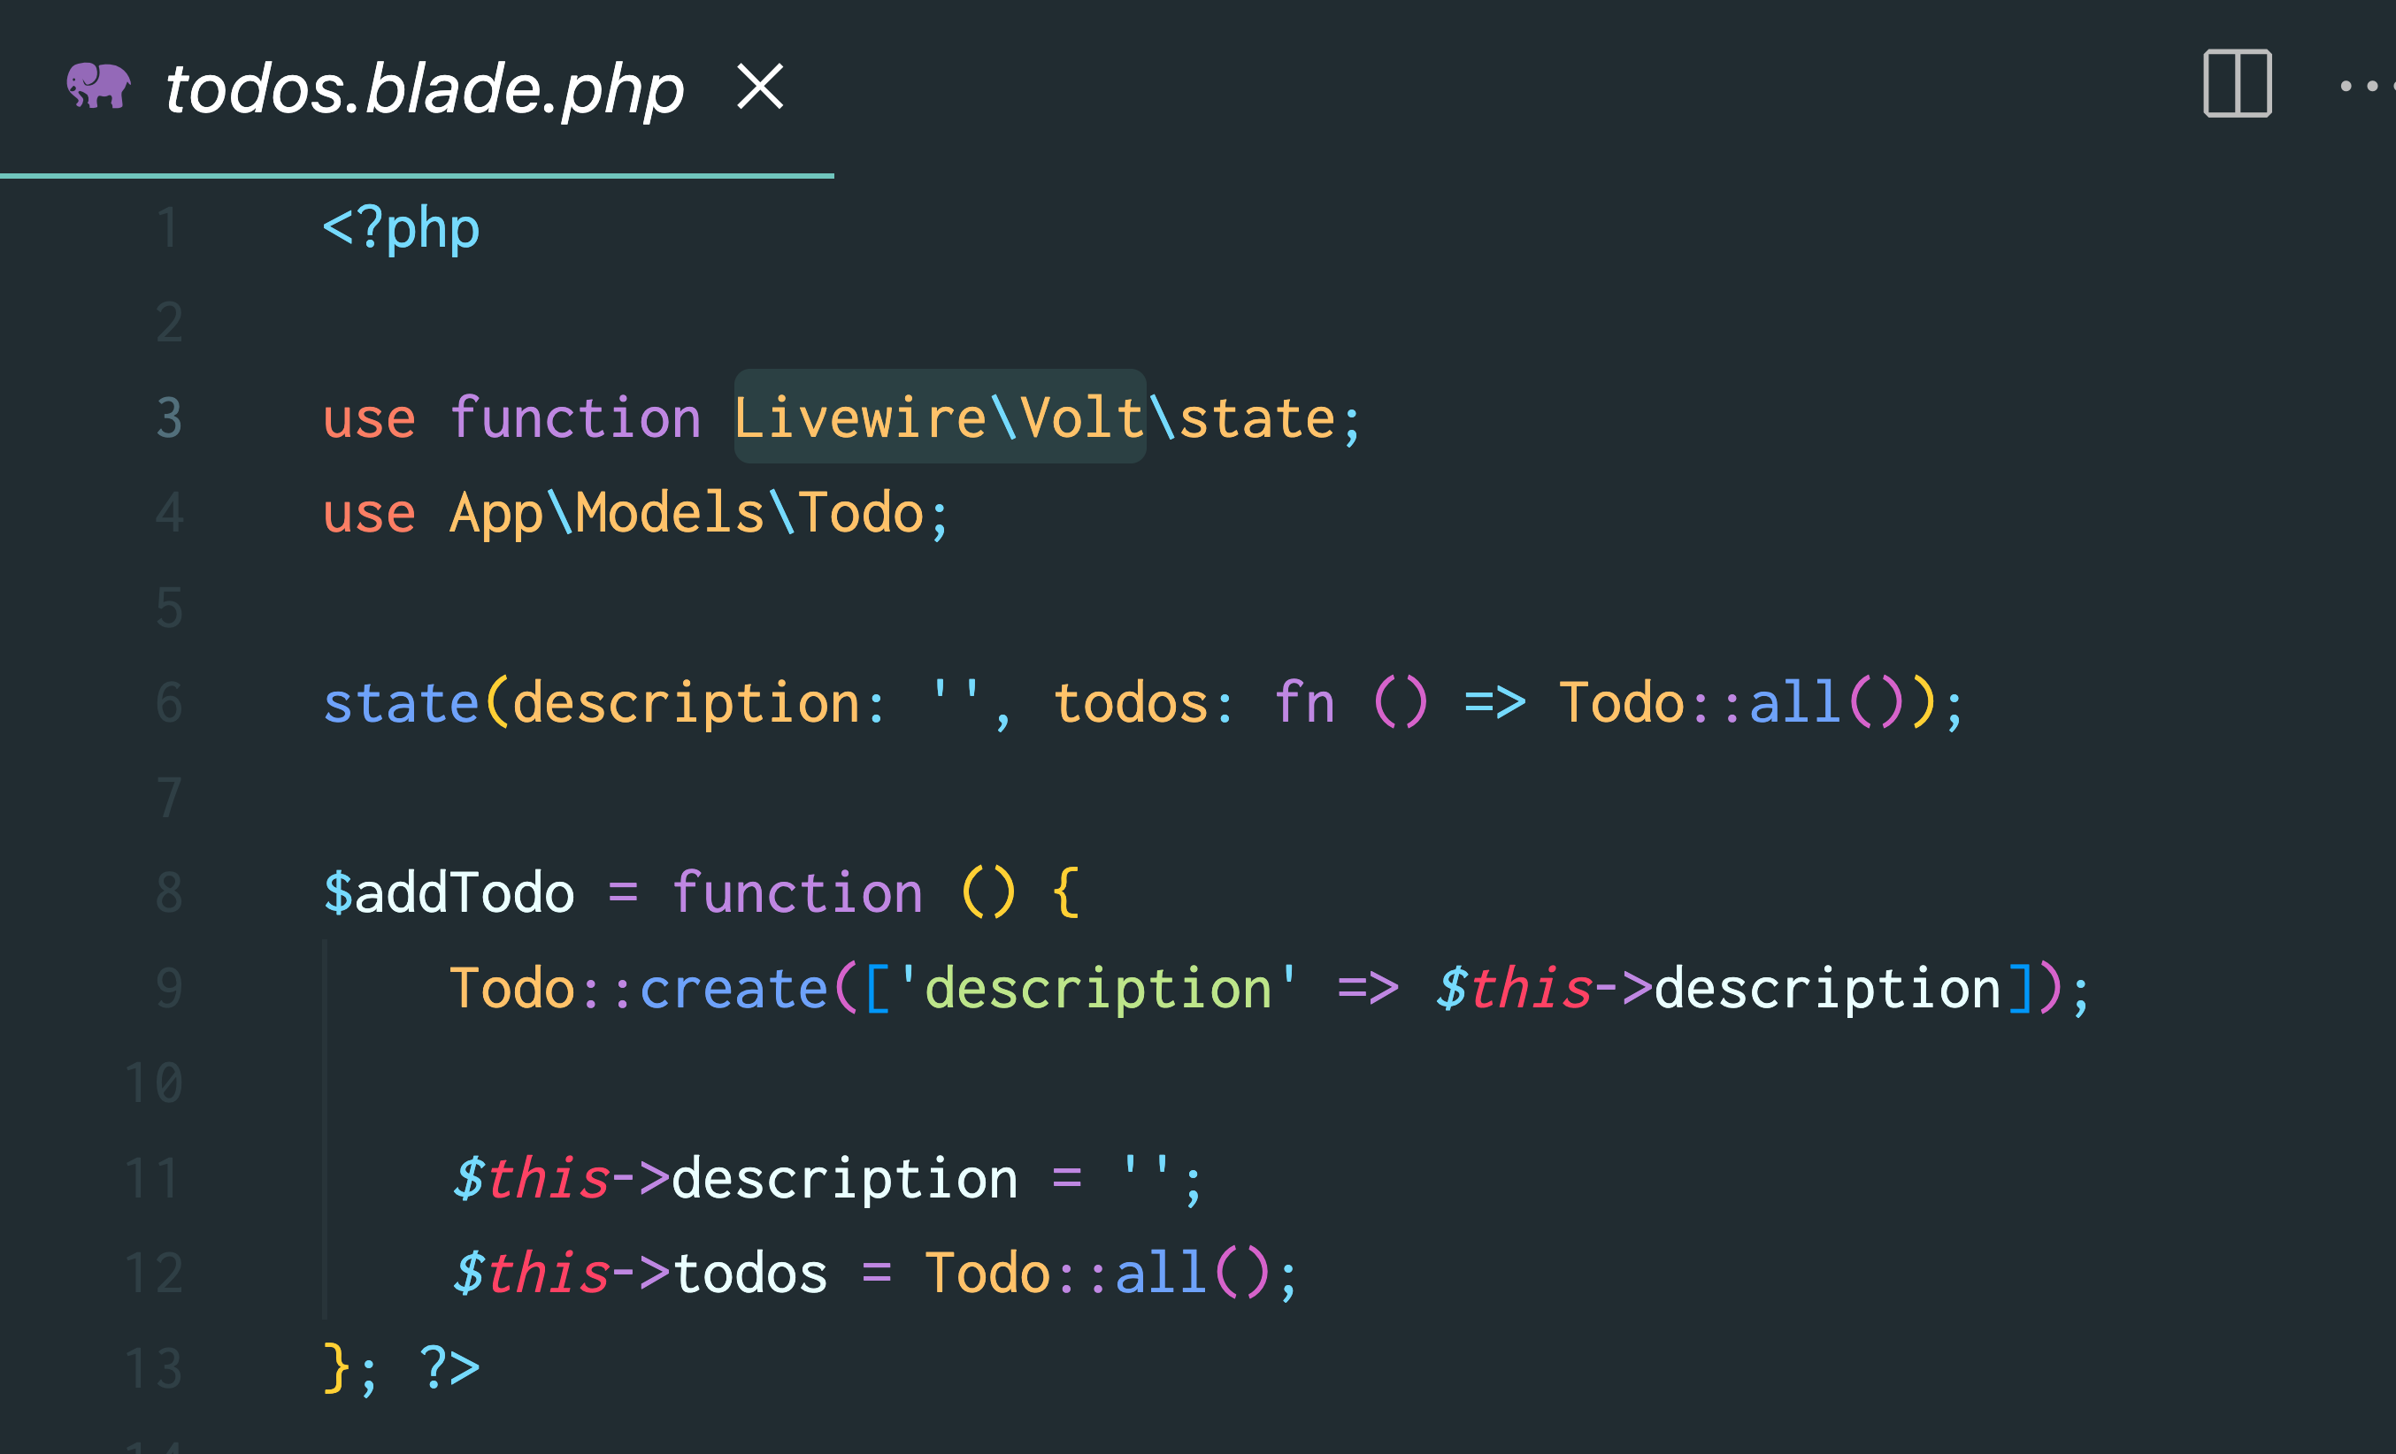
Task: Click the fn keyword on line 6
Action: coord(1304,703)
